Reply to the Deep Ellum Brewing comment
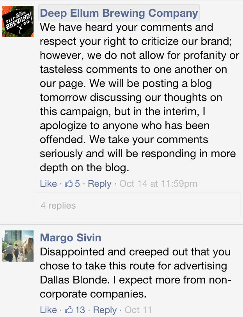Image resolution: width=243 pixels, height=317 pixels. pos(99,184)
